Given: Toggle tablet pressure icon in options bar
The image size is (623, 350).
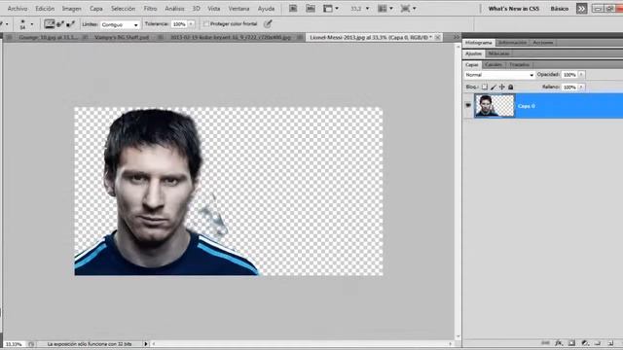Looking at the screenshot, I should pyautogui.click(x=268, y=24).
